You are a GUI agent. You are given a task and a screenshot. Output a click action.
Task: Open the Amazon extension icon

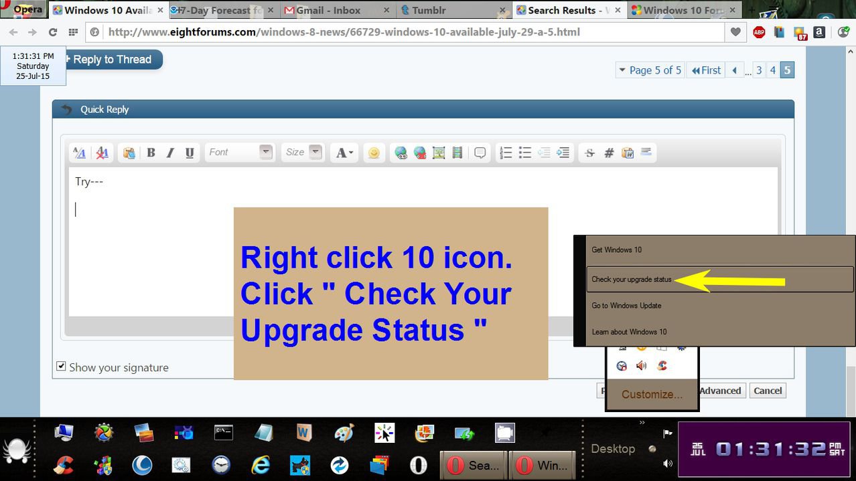coord(819,32)
